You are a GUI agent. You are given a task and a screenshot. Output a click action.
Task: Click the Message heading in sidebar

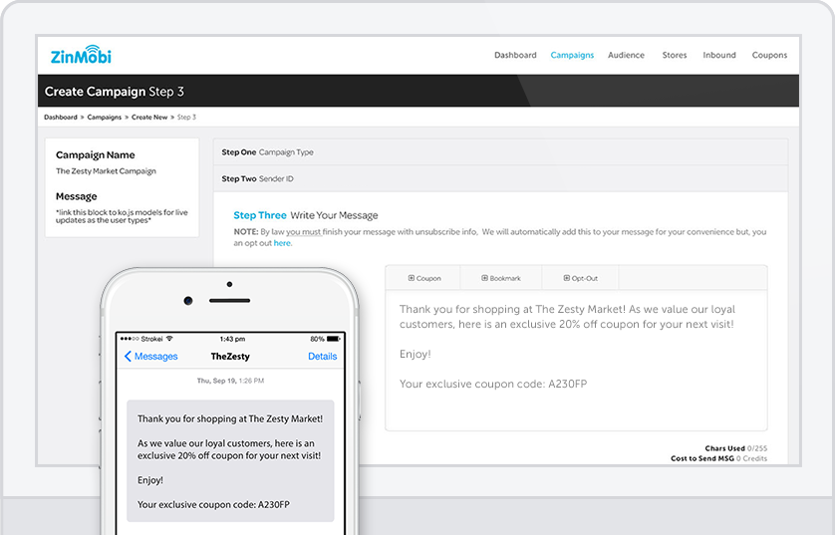(76, 196)
